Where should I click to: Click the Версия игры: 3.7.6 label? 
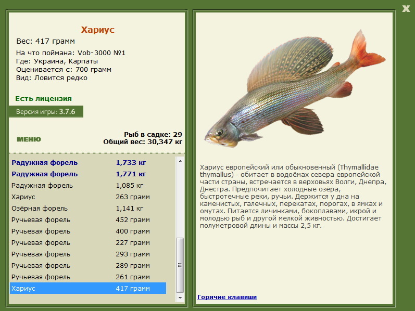tap(46, 112)
